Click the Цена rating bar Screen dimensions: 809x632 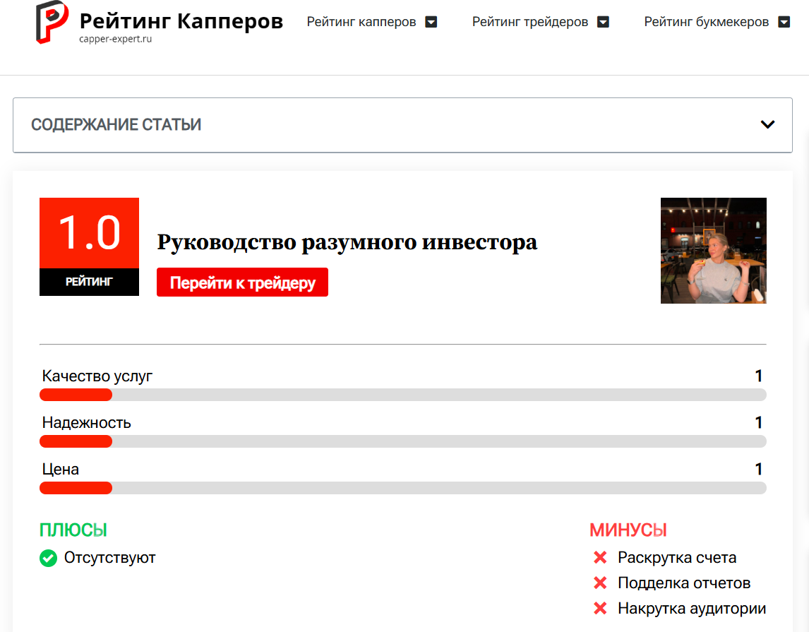click(x=402, y=488)
